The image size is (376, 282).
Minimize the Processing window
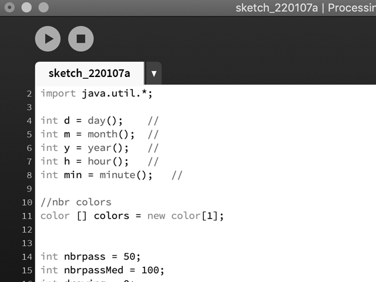click(x=26, y=8)
